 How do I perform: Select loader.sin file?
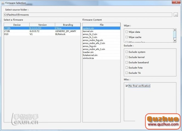102,52
